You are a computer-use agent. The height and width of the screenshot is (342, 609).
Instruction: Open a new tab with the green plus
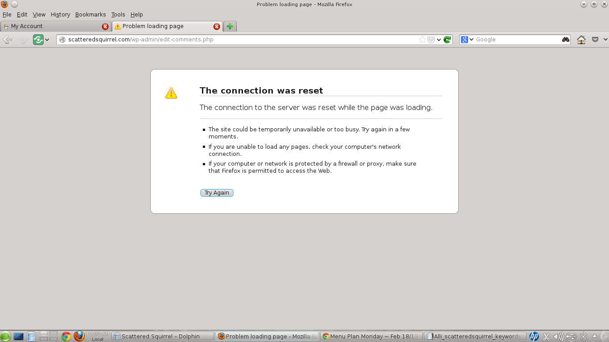point(230,26)
